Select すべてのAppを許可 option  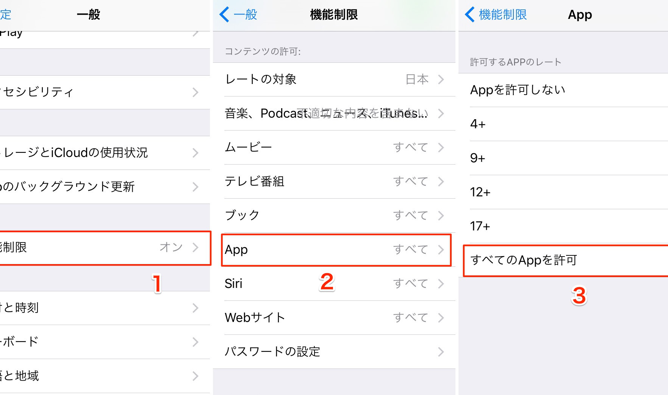tap(565, 261)
